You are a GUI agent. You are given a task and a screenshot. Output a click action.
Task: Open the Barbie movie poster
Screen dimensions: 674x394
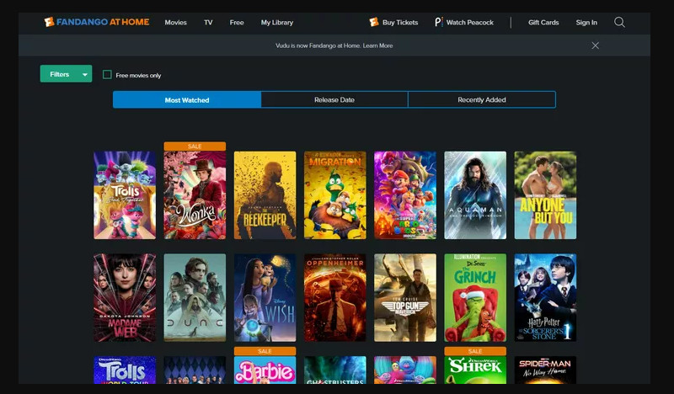(x=265, y=370)
